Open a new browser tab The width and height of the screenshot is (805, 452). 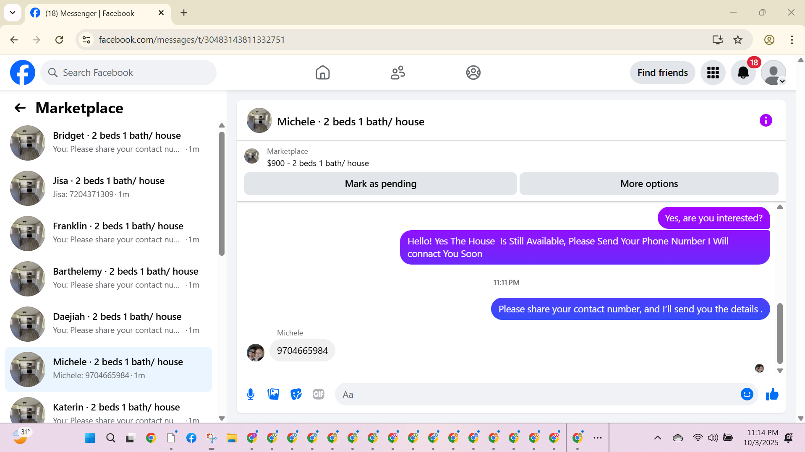pos(184,13)
